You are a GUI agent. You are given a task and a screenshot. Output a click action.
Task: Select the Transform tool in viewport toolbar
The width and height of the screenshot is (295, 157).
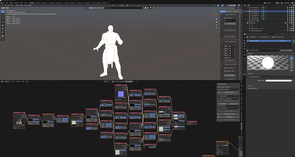(x=3, y=28)
